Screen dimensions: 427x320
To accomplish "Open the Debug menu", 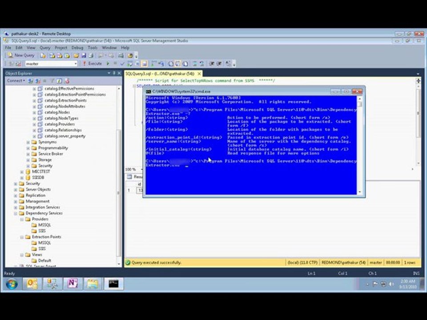I will pos(77,48).
